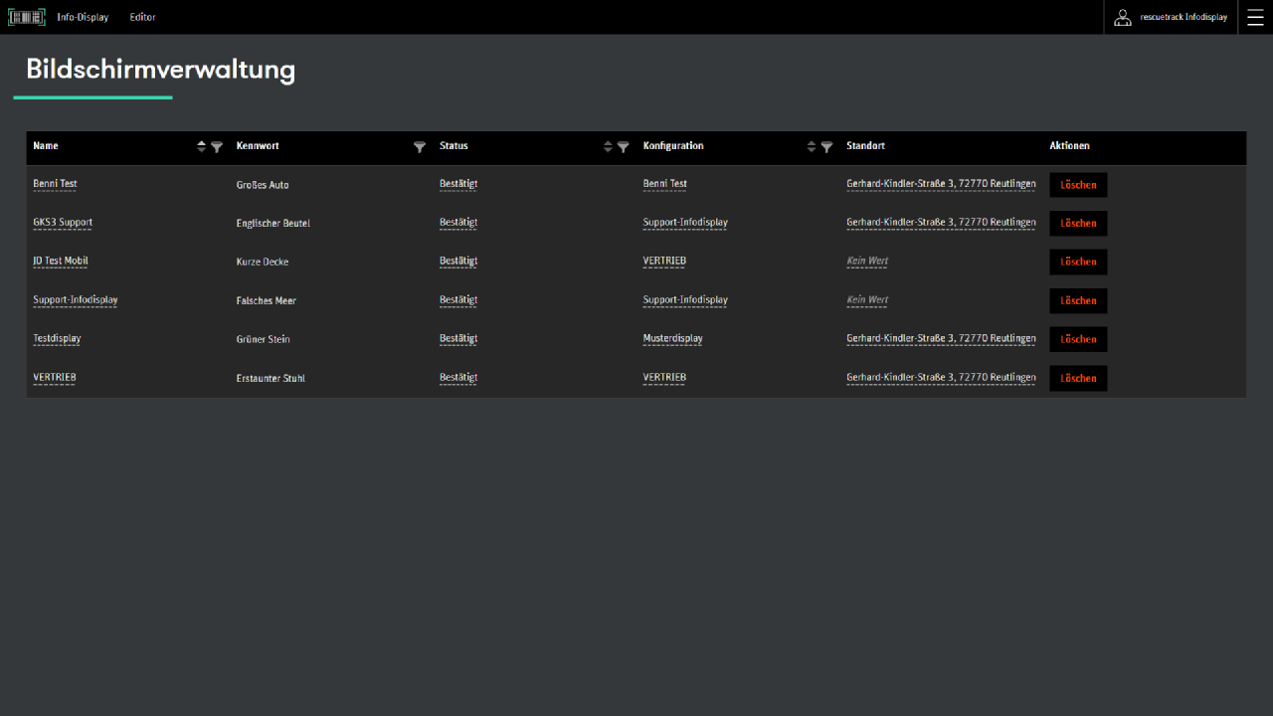
Task: Open the Info-Display menu
Action: pos(83,17)
